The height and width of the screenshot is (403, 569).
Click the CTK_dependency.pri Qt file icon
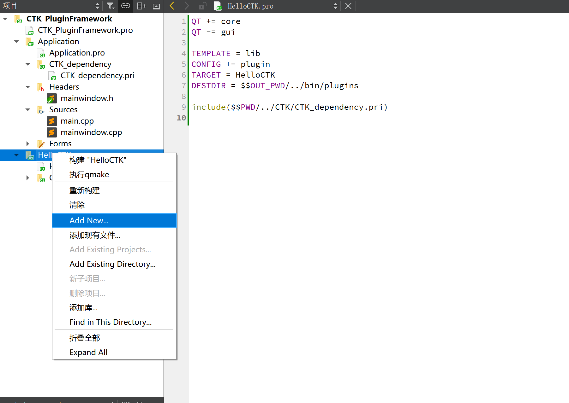[52, 75]
